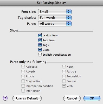Open the Font size dropdown
Viewport: 103px width, 104px height.
pyautogui.click(x=55, y=12)
